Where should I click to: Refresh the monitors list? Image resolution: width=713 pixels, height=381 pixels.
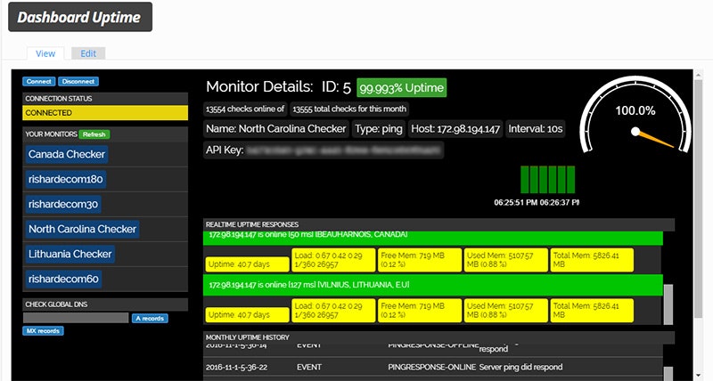[94, 134]
